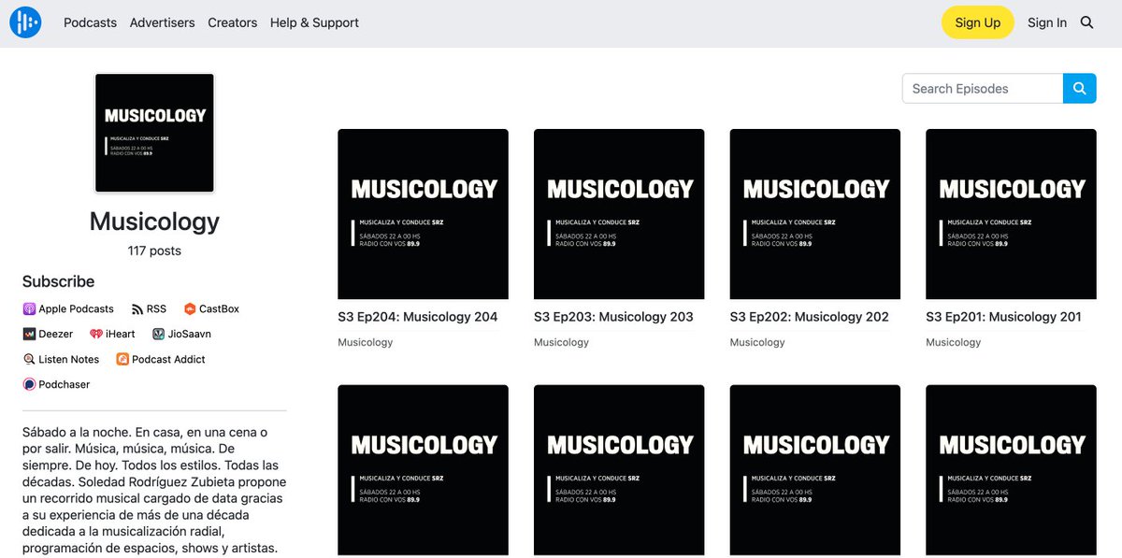
Task: Click the JioSaavn icon
Action: [x=158, y=334]
